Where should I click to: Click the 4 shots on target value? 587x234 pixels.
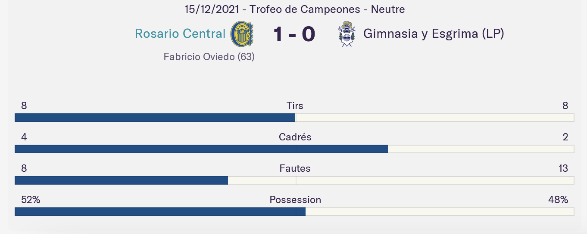[24, 137]
